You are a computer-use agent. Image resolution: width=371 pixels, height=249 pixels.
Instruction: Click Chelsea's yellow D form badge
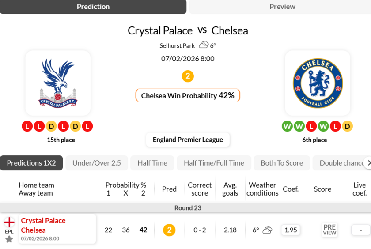[347, 126]
